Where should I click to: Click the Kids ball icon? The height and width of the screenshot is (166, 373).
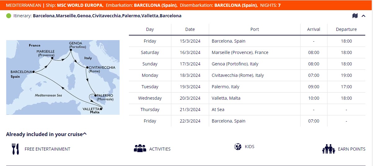point(238,147)
